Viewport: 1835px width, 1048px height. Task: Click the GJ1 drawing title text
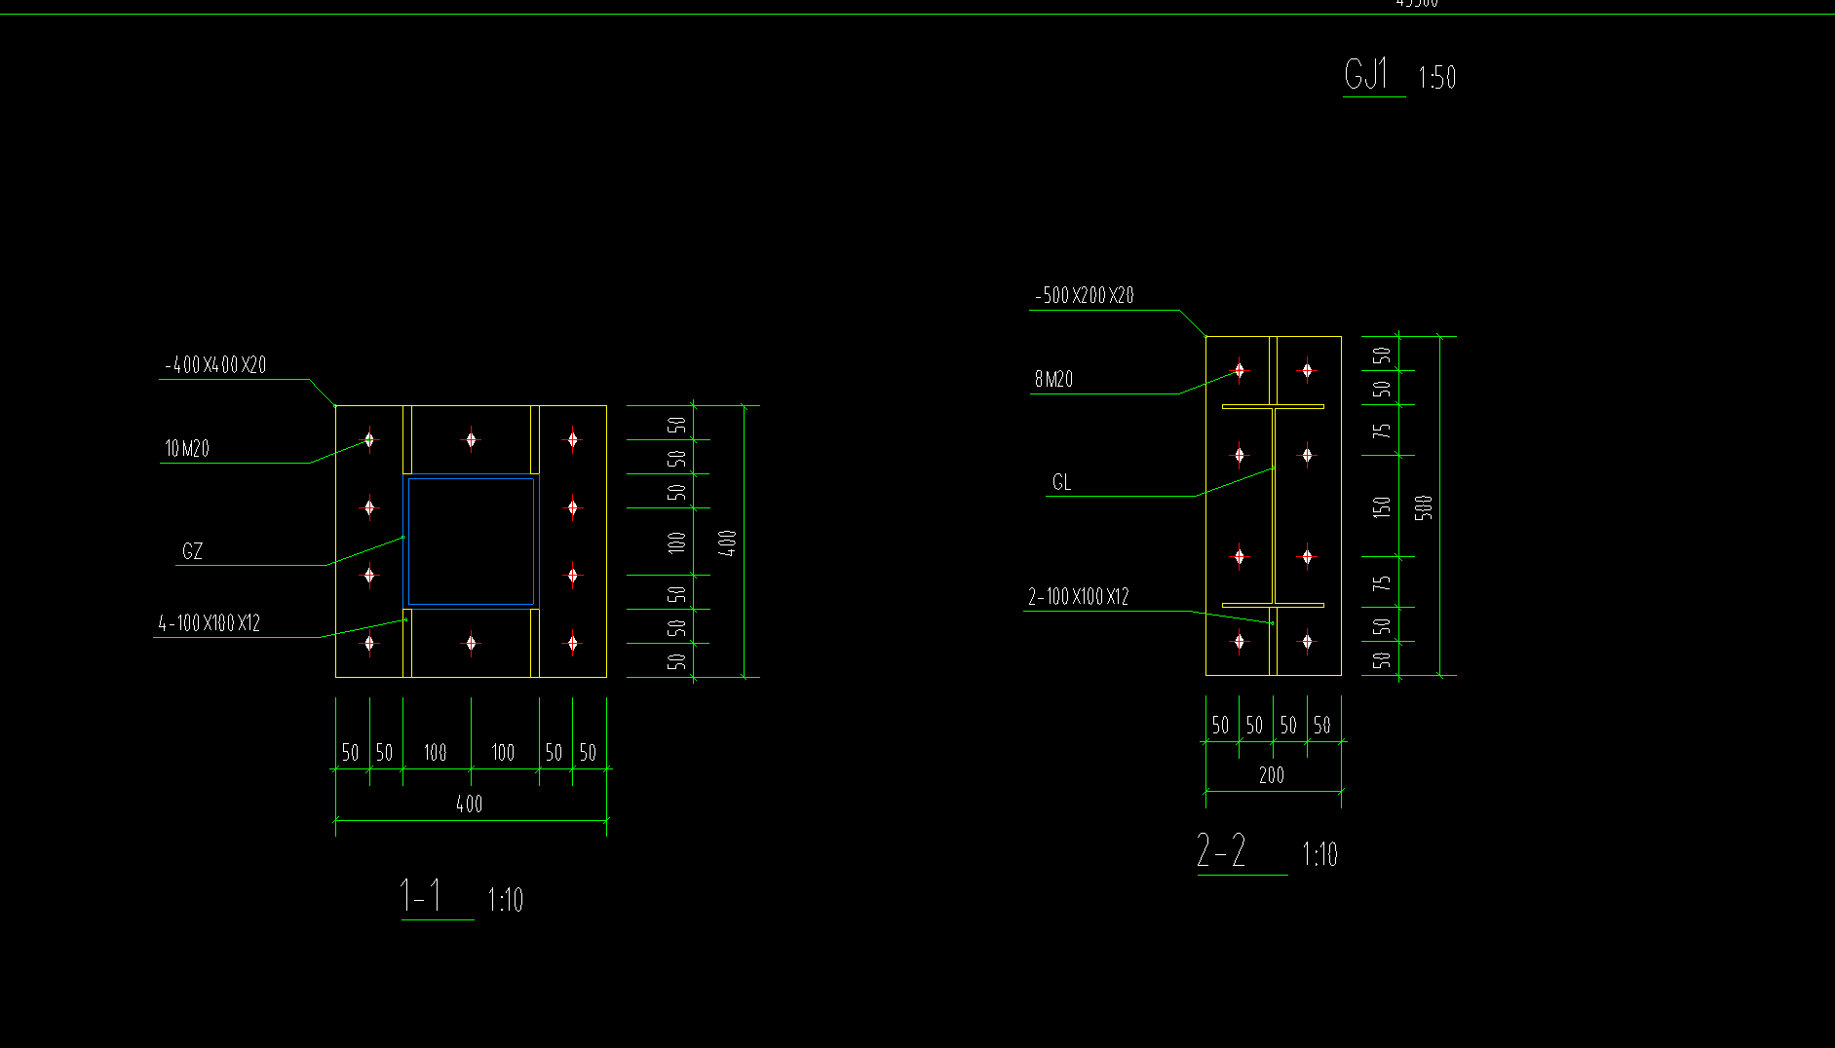point(1366,74)
